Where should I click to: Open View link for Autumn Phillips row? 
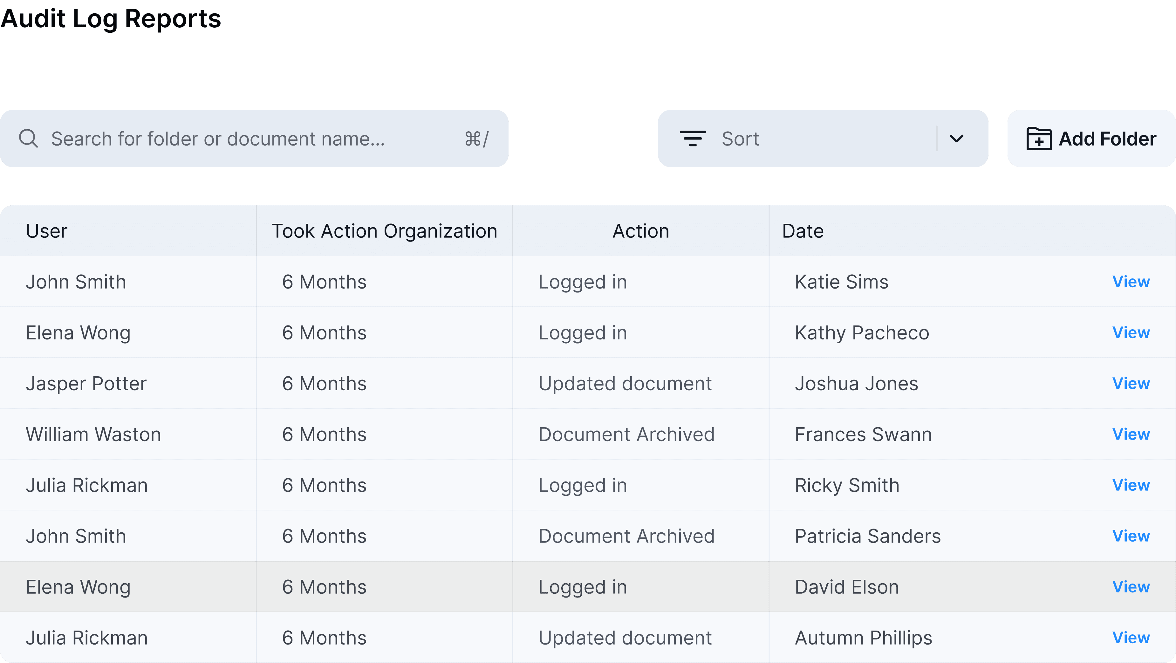pyautogui.click(x=1130, y=638)
